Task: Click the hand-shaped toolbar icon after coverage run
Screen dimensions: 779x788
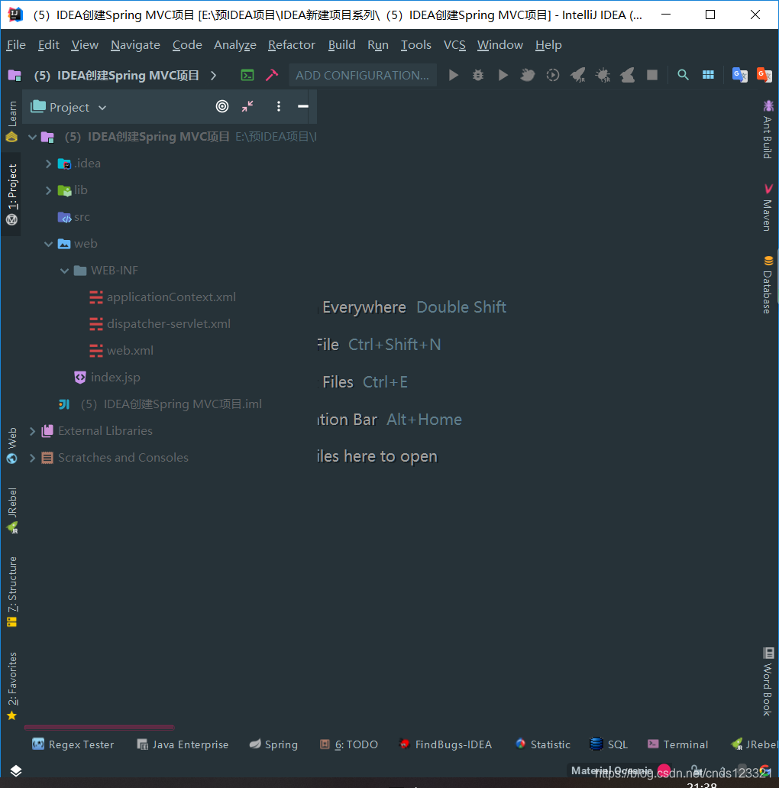Action: coord(528,76)
